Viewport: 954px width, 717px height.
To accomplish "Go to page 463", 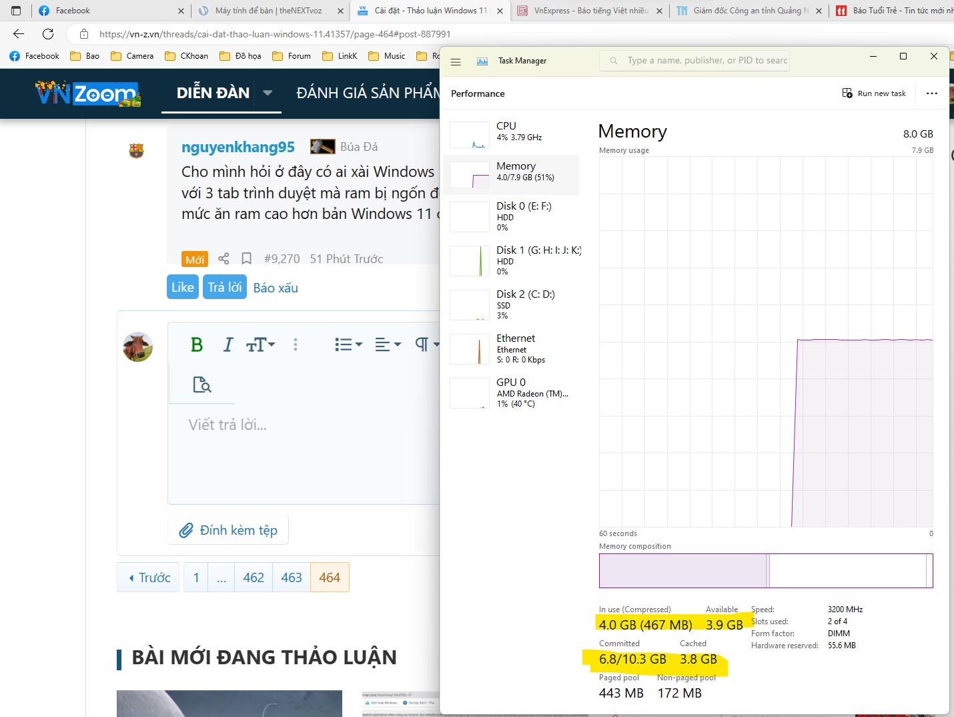I will pyautogui.click(x=292, y=577).
